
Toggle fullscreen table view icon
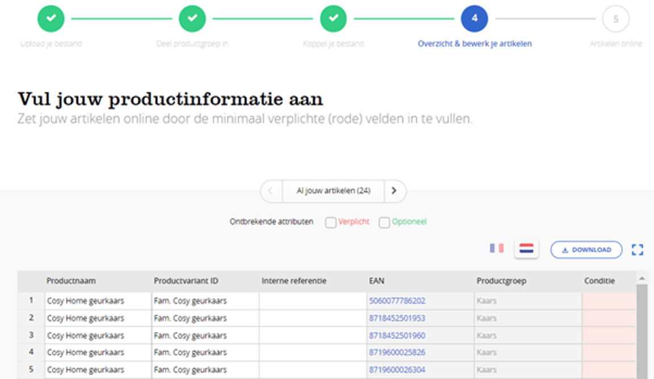coord(638,249)
